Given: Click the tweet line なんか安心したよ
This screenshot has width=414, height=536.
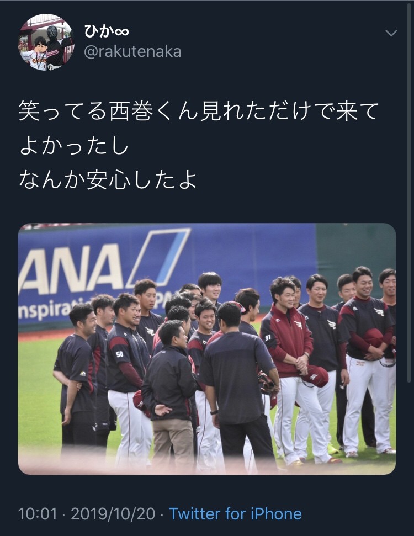Looking at the screenshot, I should 108,179.
